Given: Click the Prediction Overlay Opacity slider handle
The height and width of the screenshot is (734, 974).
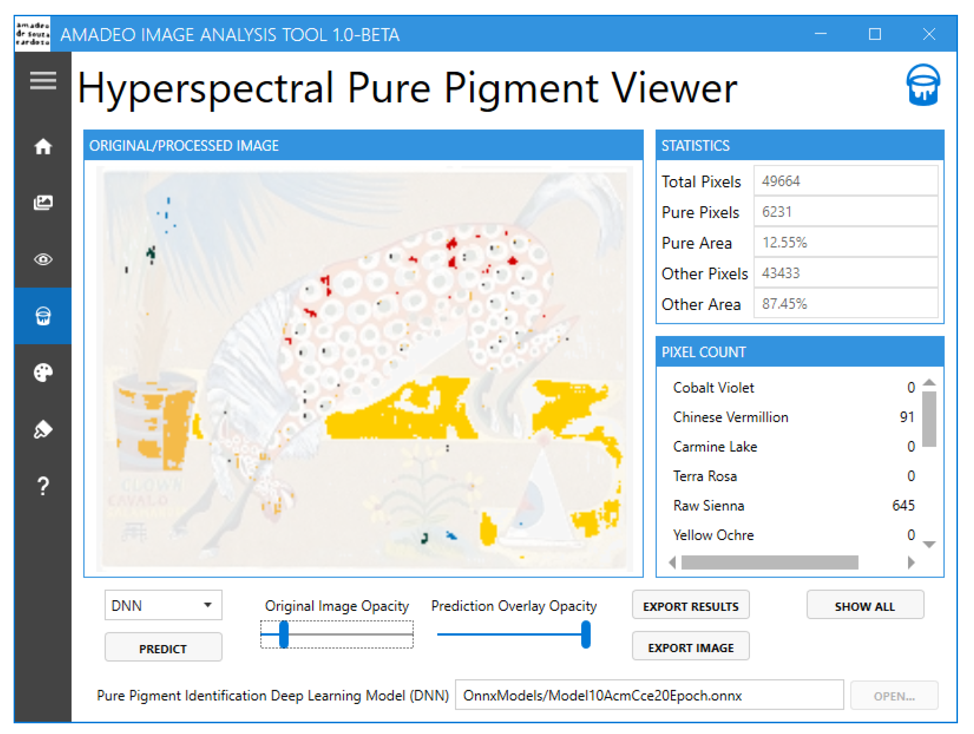Looking at the screenshot, I should point(585,634).
